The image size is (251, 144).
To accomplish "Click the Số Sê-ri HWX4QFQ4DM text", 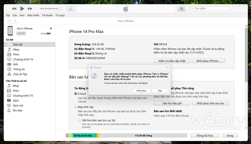I will pyautogui.click(x=89, y=58).
